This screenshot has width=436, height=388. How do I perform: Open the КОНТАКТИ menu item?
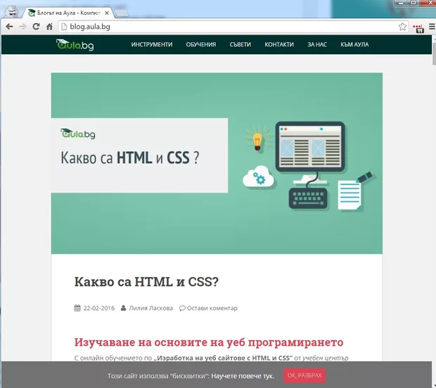(x=279, y=44)
